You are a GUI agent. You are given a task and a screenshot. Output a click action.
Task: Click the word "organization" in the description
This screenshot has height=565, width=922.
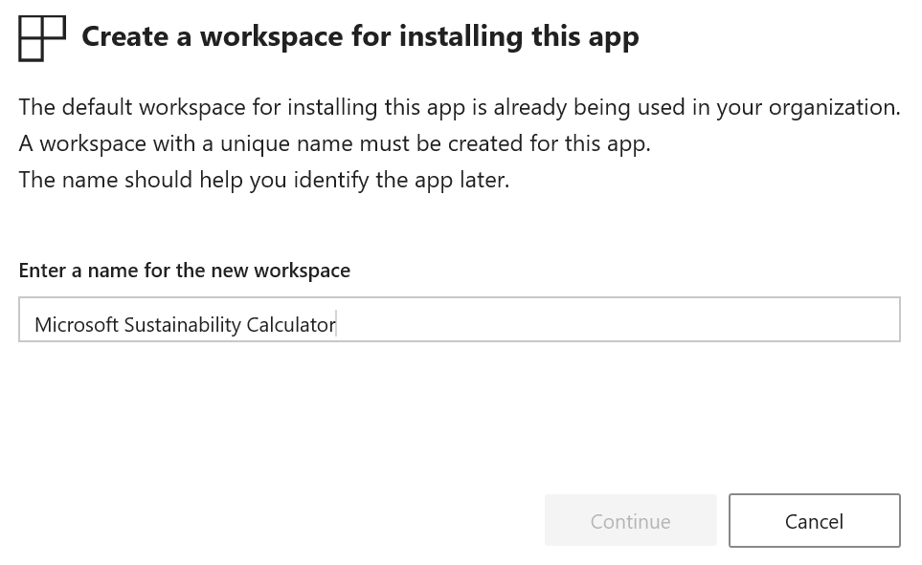tap(840, 107)
